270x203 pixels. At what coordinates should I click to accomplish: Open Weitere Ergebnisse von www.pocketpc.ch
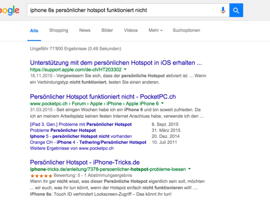[72, 148]
